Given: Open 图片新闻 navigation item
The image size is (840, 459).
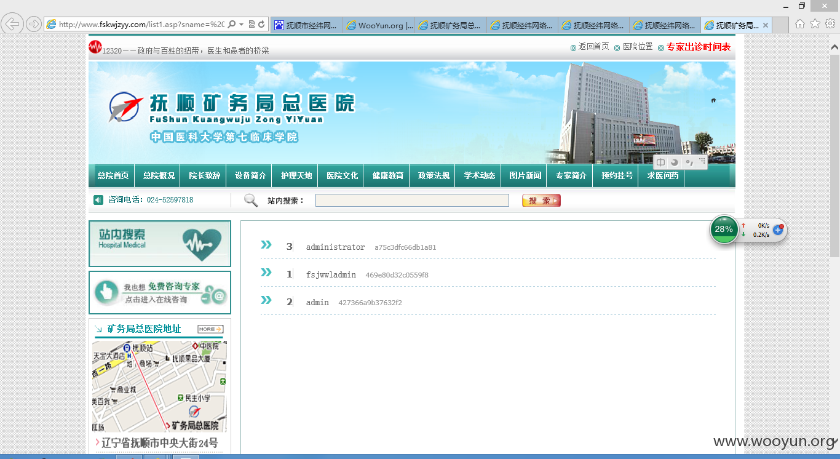Looking at the screenshot, I should click(x=525, y=175).
